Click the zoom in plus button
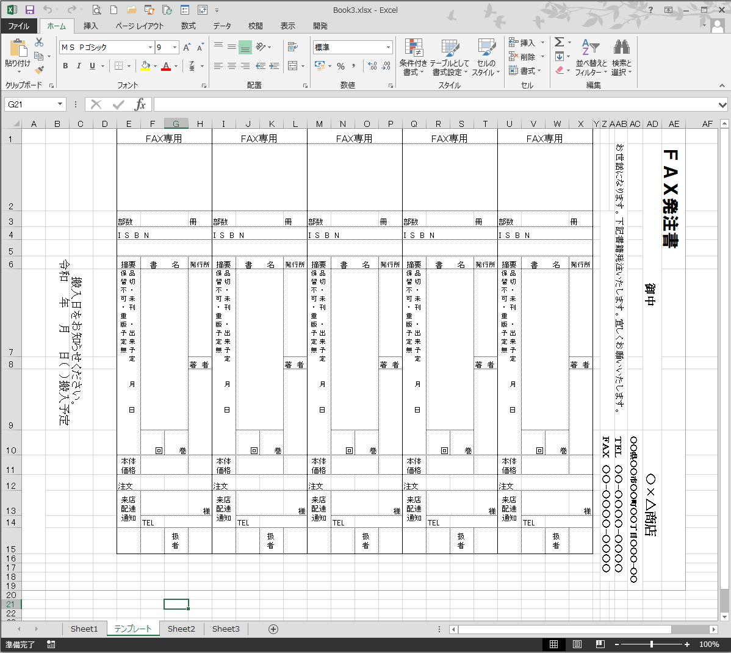This screenshot has width=731, height=653. (687, 644)
